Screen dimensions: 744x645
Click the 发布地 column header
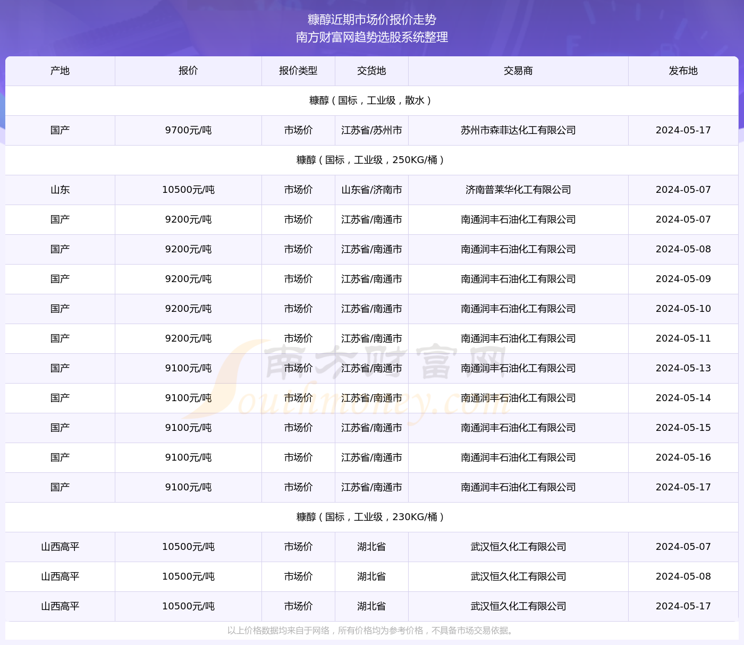click(x=683, y=71)
